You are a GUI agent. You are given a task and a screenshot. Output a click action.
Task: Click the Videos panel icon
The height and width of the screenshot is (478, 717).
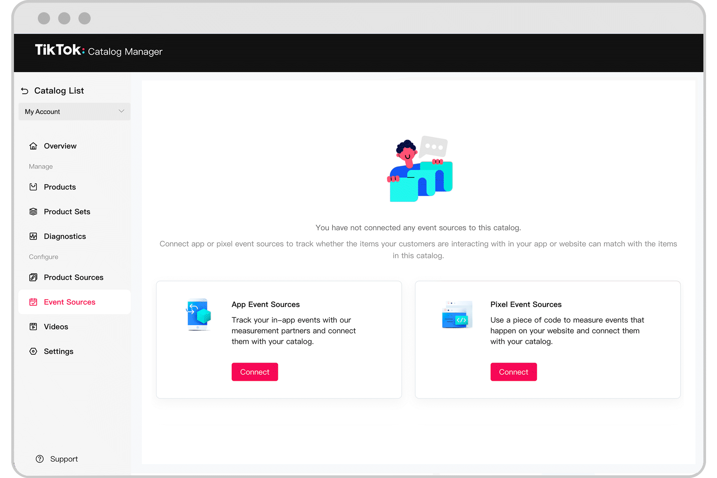click(34, 327)
